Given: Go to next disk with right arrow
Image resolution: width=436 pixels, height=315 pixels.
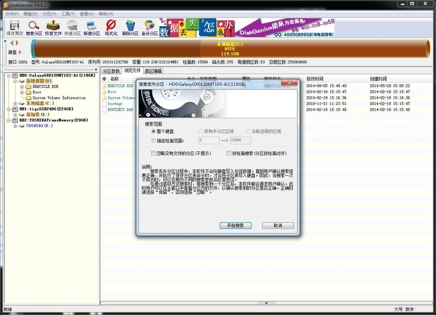Looking at the screenshot, I should 17,43.
